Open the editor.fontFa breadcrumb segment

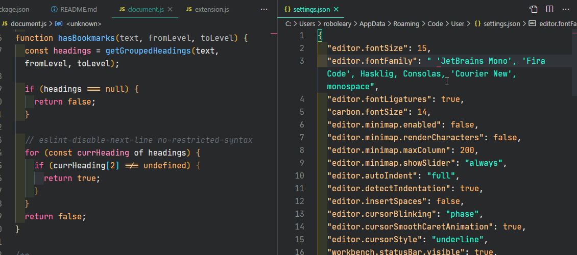click(x=558, y=23)
